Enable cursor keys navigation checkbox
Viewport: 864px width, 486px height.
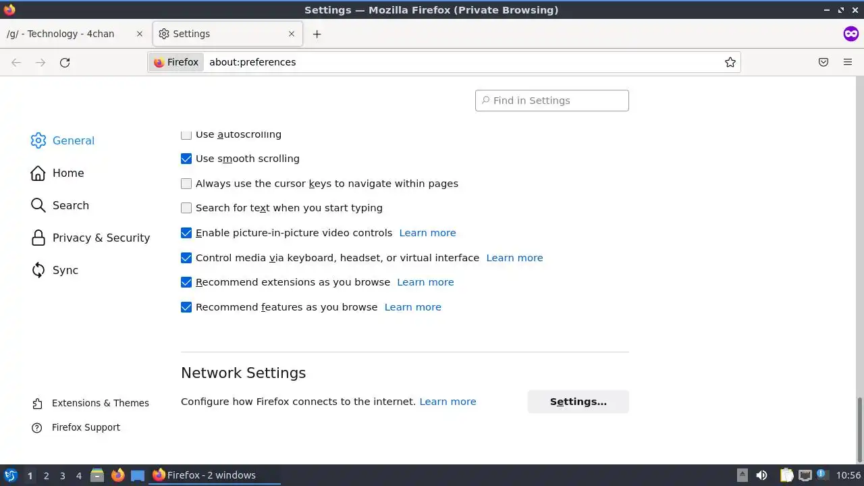click(186, 184)
